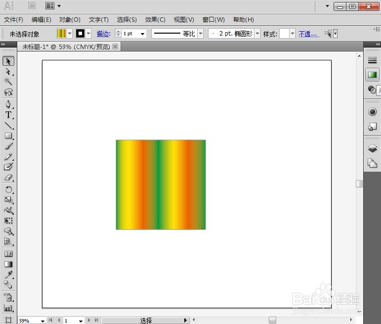Viewport: 381px width, 324px height.
Task: Open the brush definition dropdown
Action: (257, 34)
